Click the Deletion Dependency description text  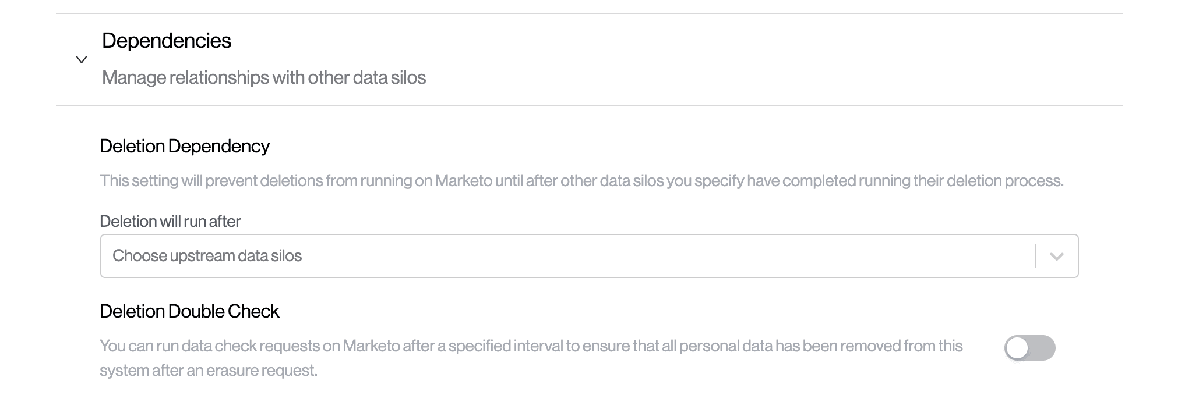pos(581,181)
